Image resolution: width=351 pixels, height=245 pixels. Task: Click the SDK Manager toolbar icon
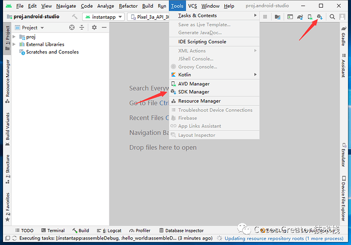point(319,17)
